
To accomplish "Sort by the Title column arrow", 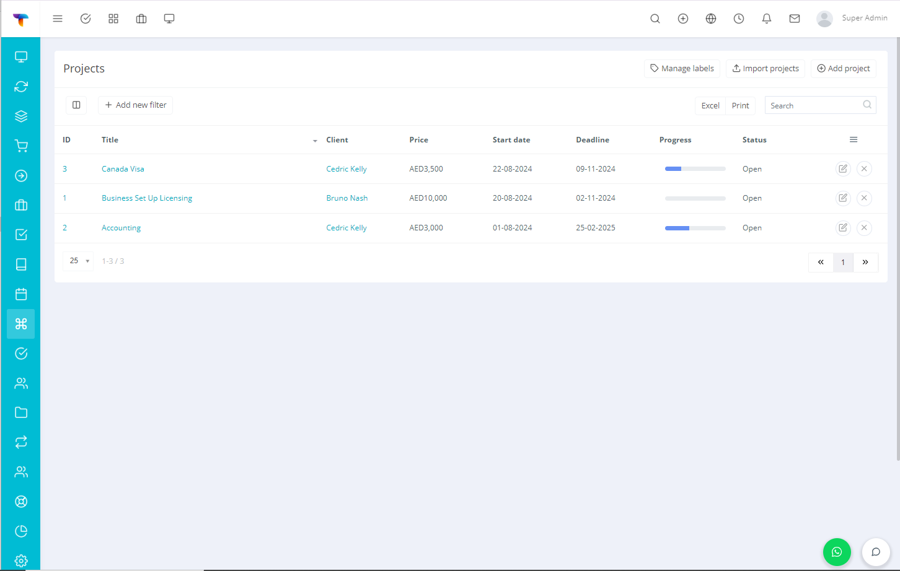I will (315, 141).
